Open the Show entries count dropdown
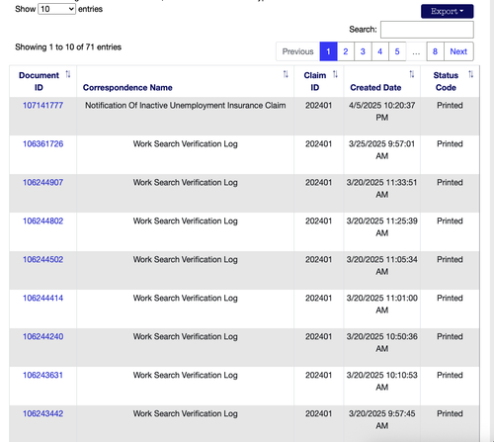The width and height of the screenshot is (494, 442). click(x=57, y=9)
